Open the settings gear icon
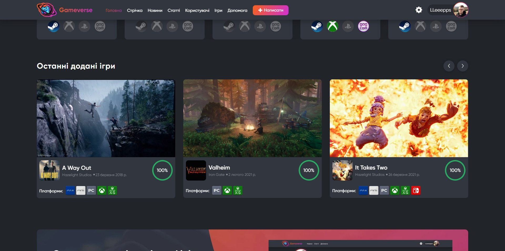 [419, 10]
